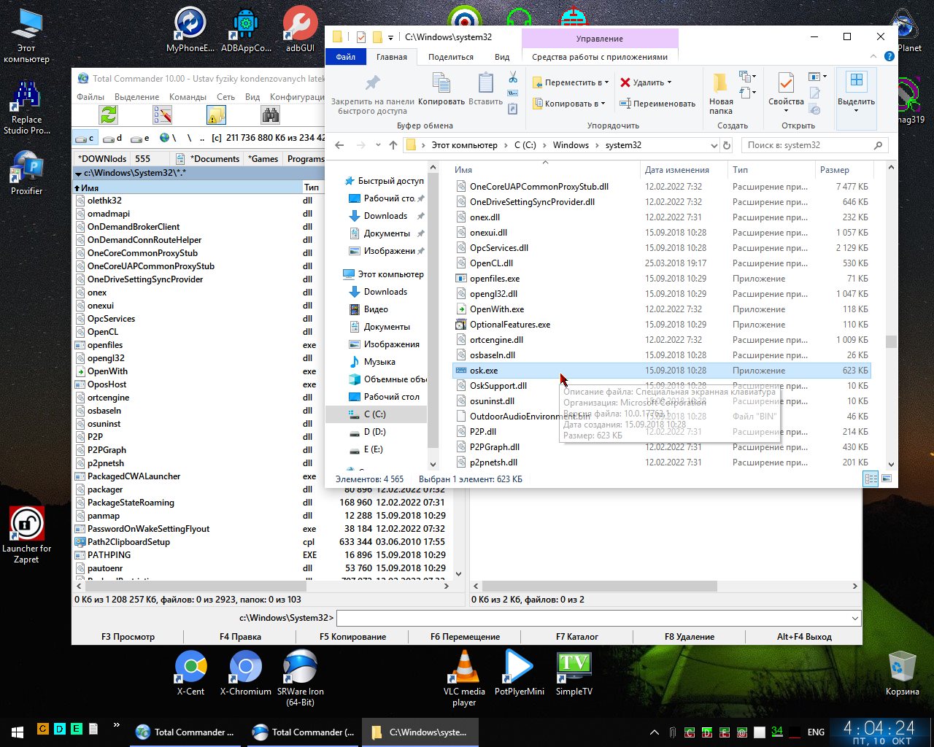934x747 pixels.
Task: Open the ribbon help question mark
Action: coord(889,56)
